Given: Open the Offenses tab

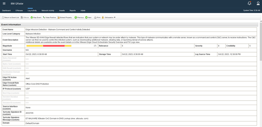Looking at the screenshot, I should [19, 10].
